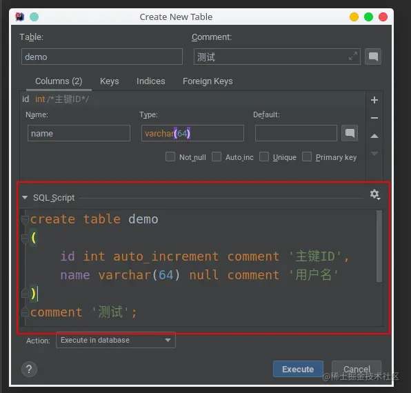
Task: Collapse the create table code fold
Action: click(x=25, y=219)
